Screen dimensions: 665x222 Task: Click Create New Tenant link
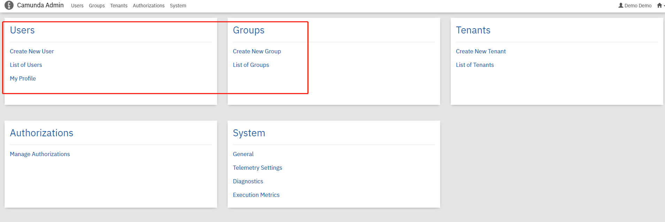click(481, 51)
